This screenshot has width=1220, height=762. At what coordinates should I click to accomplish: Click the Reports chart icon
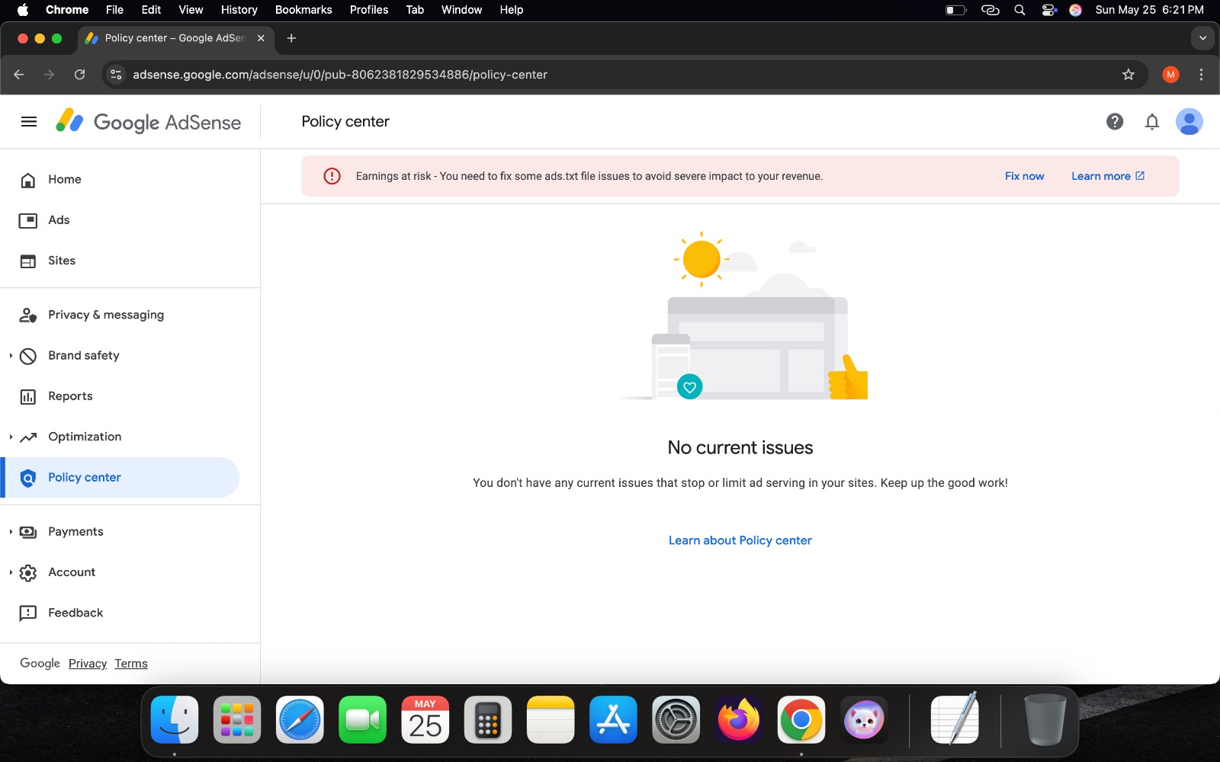28,396
